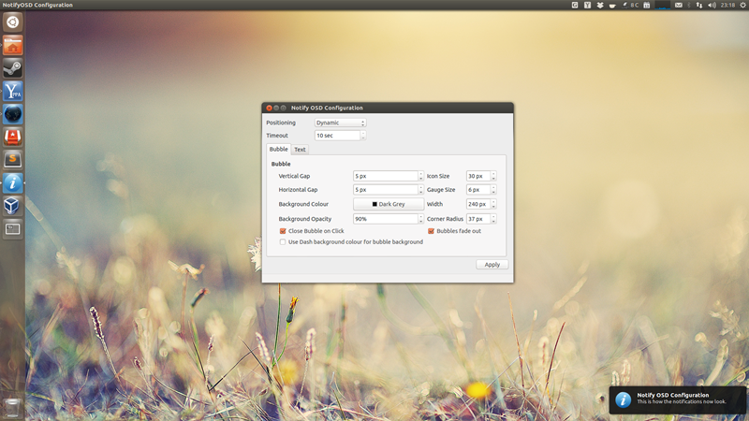The image size is (749, 421).
Task: Click the Vertical Gap value field
Action: point(384,176)
